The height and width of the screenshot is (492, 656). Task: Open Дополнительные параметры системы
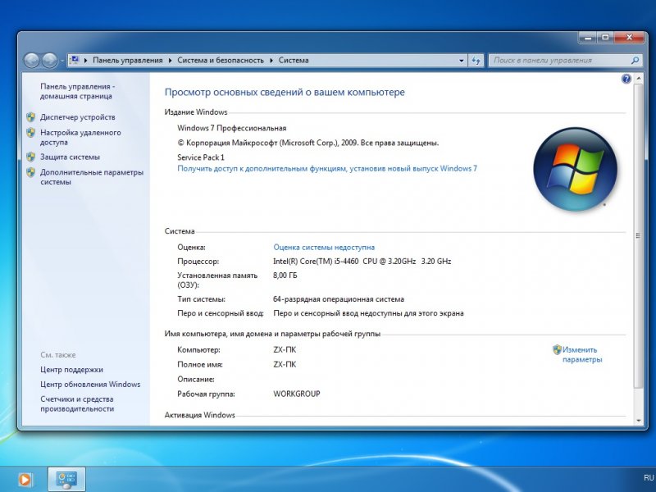click(x=92, y=177)
